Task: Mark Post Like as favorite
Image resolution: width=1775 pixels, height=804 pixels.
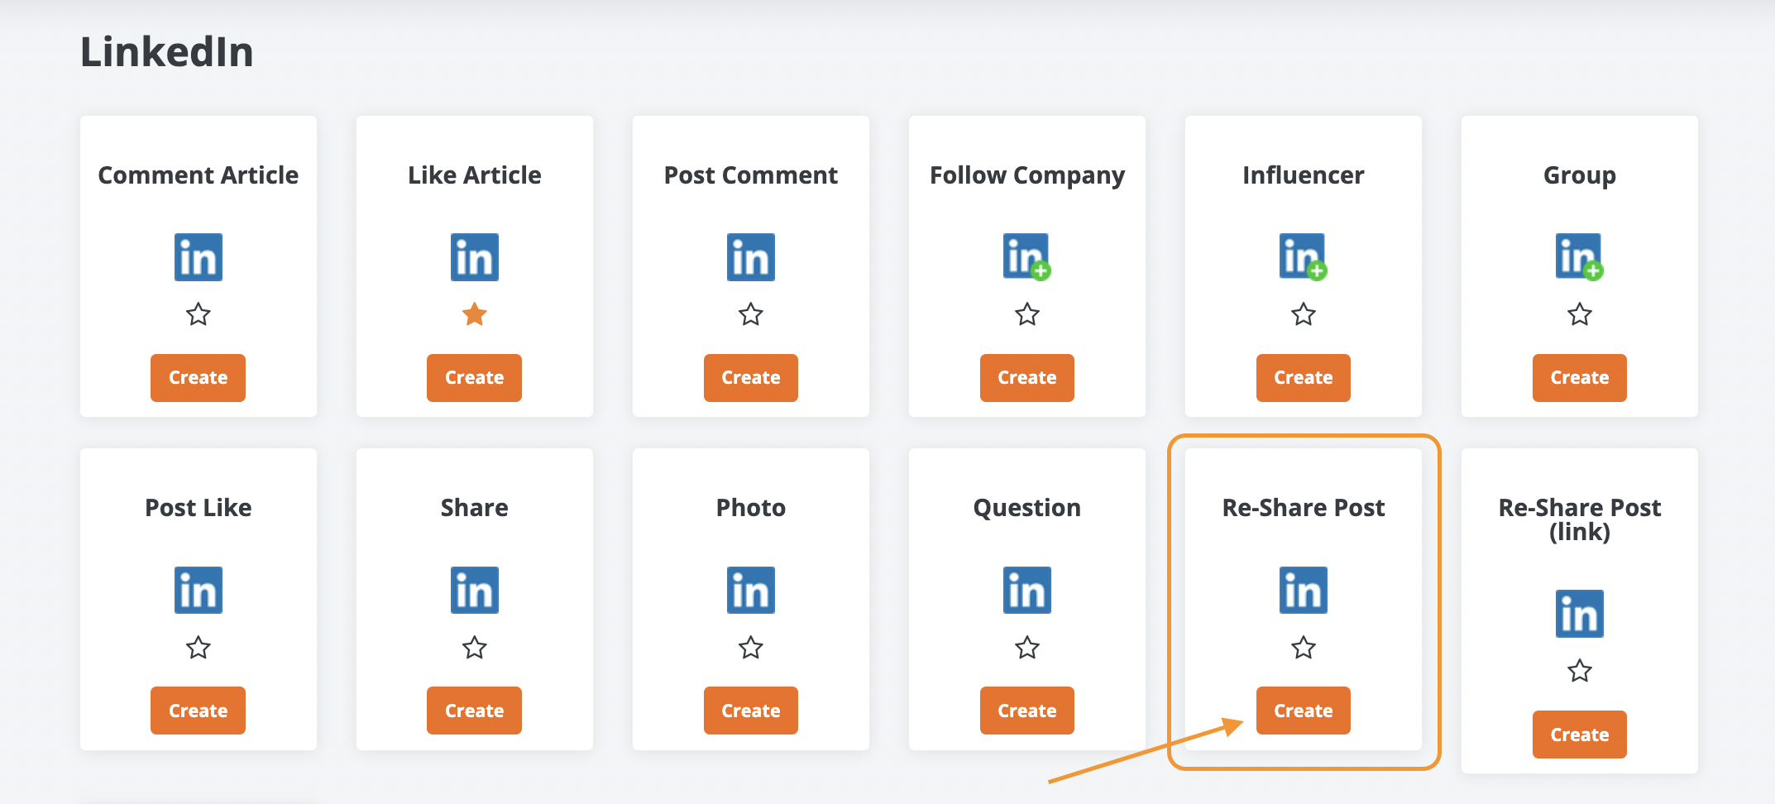Action: click(199, 647)
